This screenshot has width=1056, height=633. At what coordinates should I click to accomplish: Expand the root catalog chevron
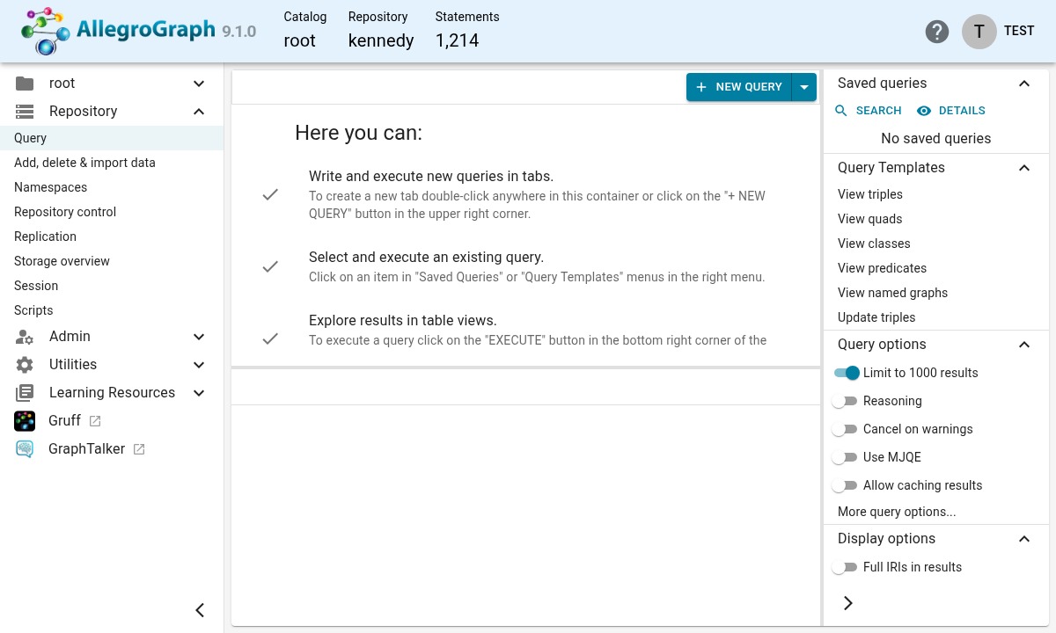coord(199,84)
